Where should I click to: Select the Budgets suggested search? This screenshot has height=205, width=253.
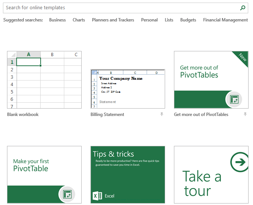(188, 20)
